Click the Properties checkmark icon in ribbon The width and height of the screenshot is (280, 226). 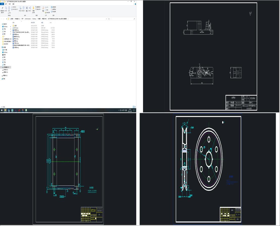[43, 8]
